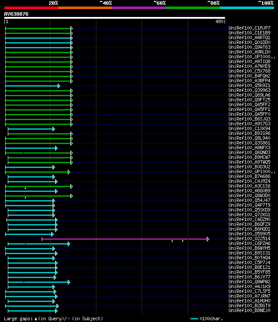
Task: Click the UniRef100_B8NEJ0 label
Action: tap(249, 311)
